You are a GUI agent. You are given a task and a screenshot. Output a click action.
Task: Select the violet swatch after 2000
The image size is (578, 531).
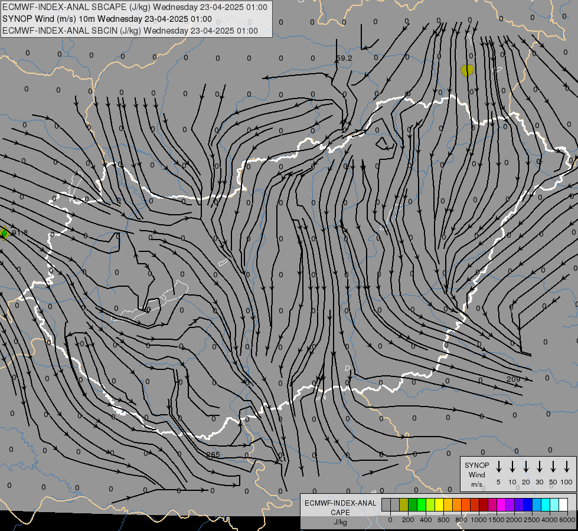[x=519, y=504]
